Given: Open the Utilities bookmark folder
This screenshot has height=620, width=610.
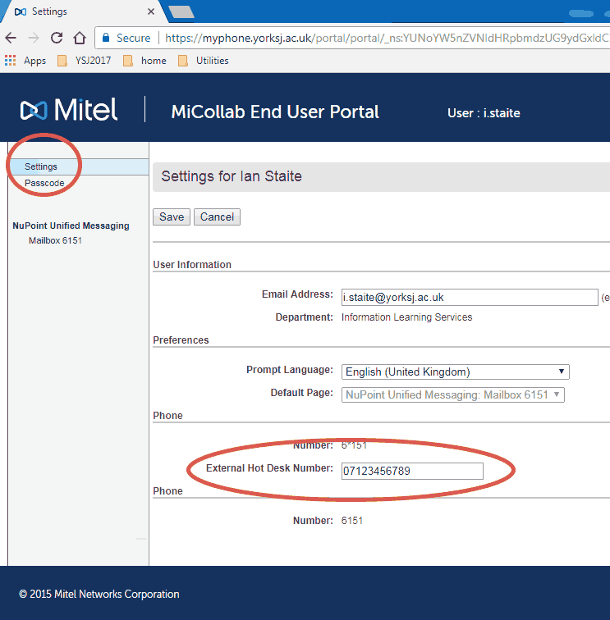Looking at the screenshot, I should (x=204, y=61).
